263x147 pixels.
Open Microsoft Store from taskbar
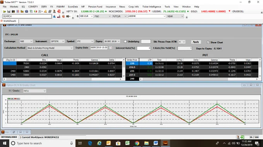tap(118, 143)
